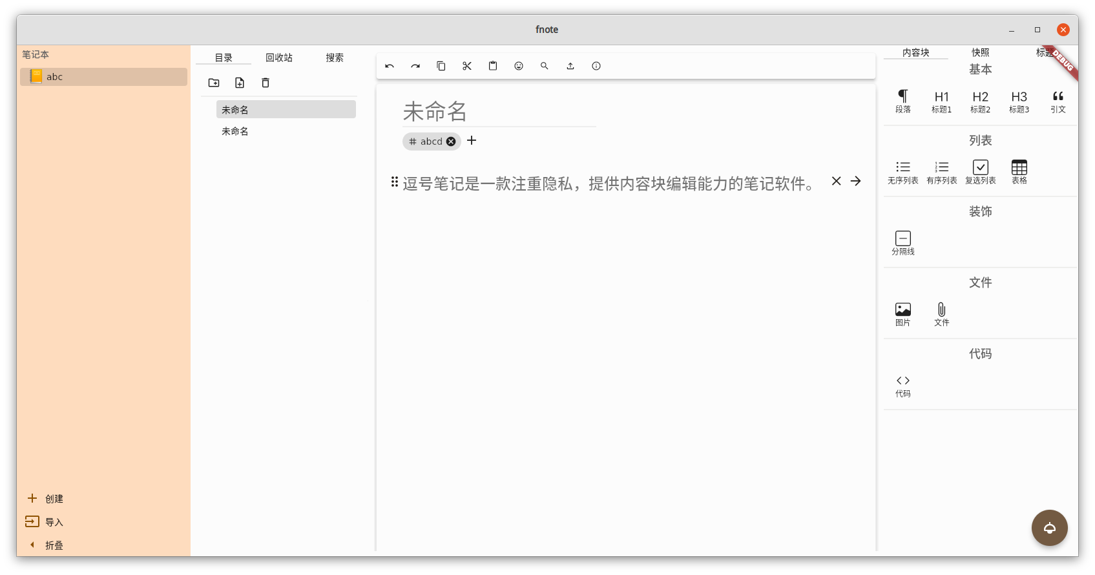
Task: Select the abc notebook
Action: coord(103,77)
